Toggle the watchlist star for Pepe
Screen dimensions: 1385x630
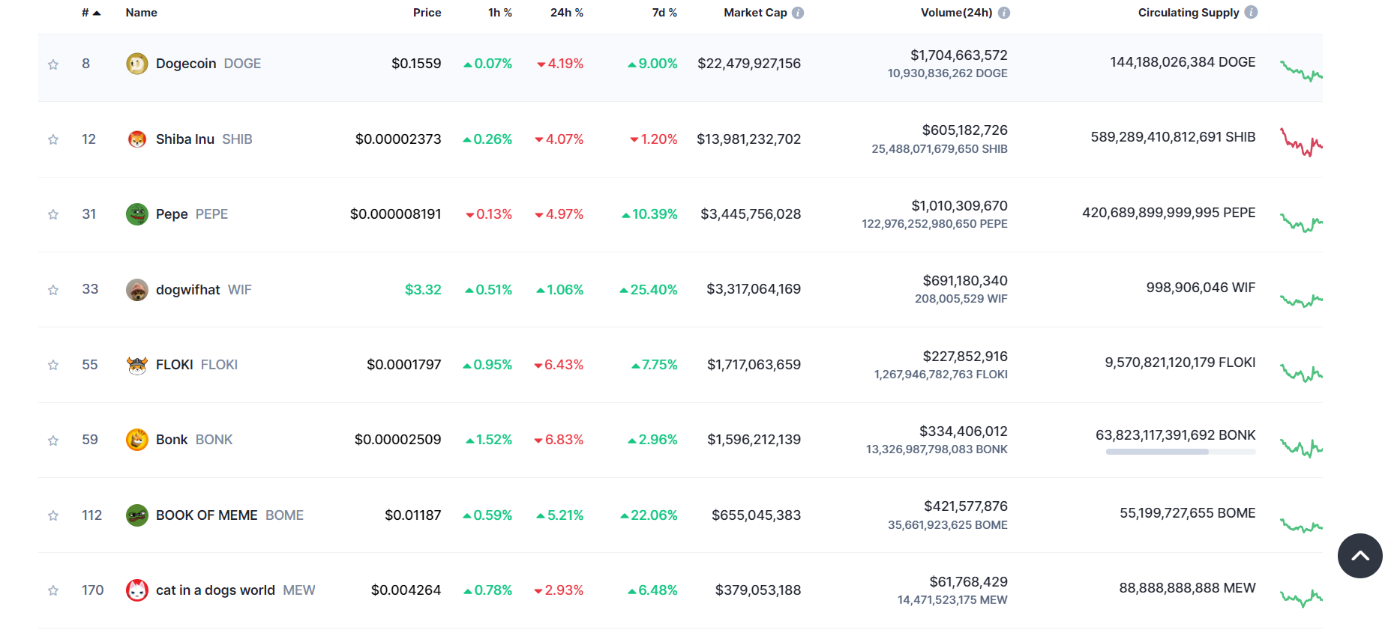click(53, 214)
